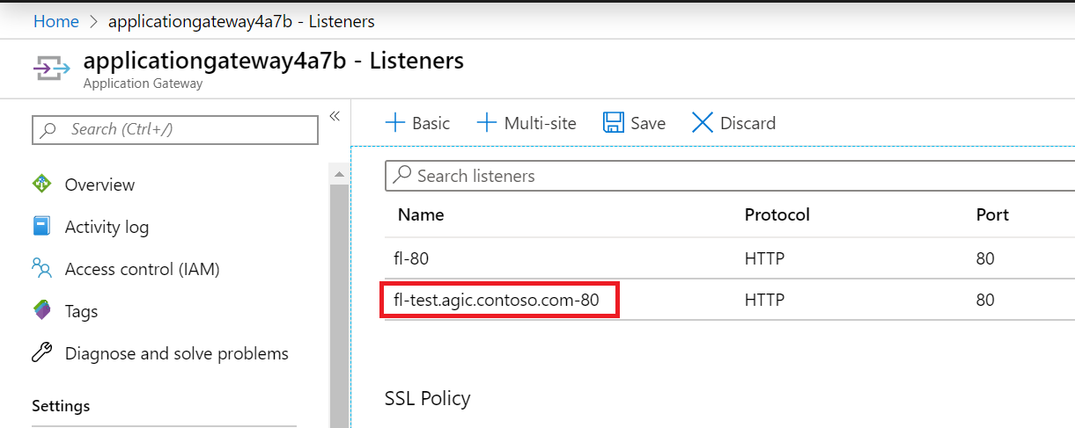Viewport: 1075px width, 428px height.
Task: Click the Overview icon in sidebar
Action: (41, 185)
